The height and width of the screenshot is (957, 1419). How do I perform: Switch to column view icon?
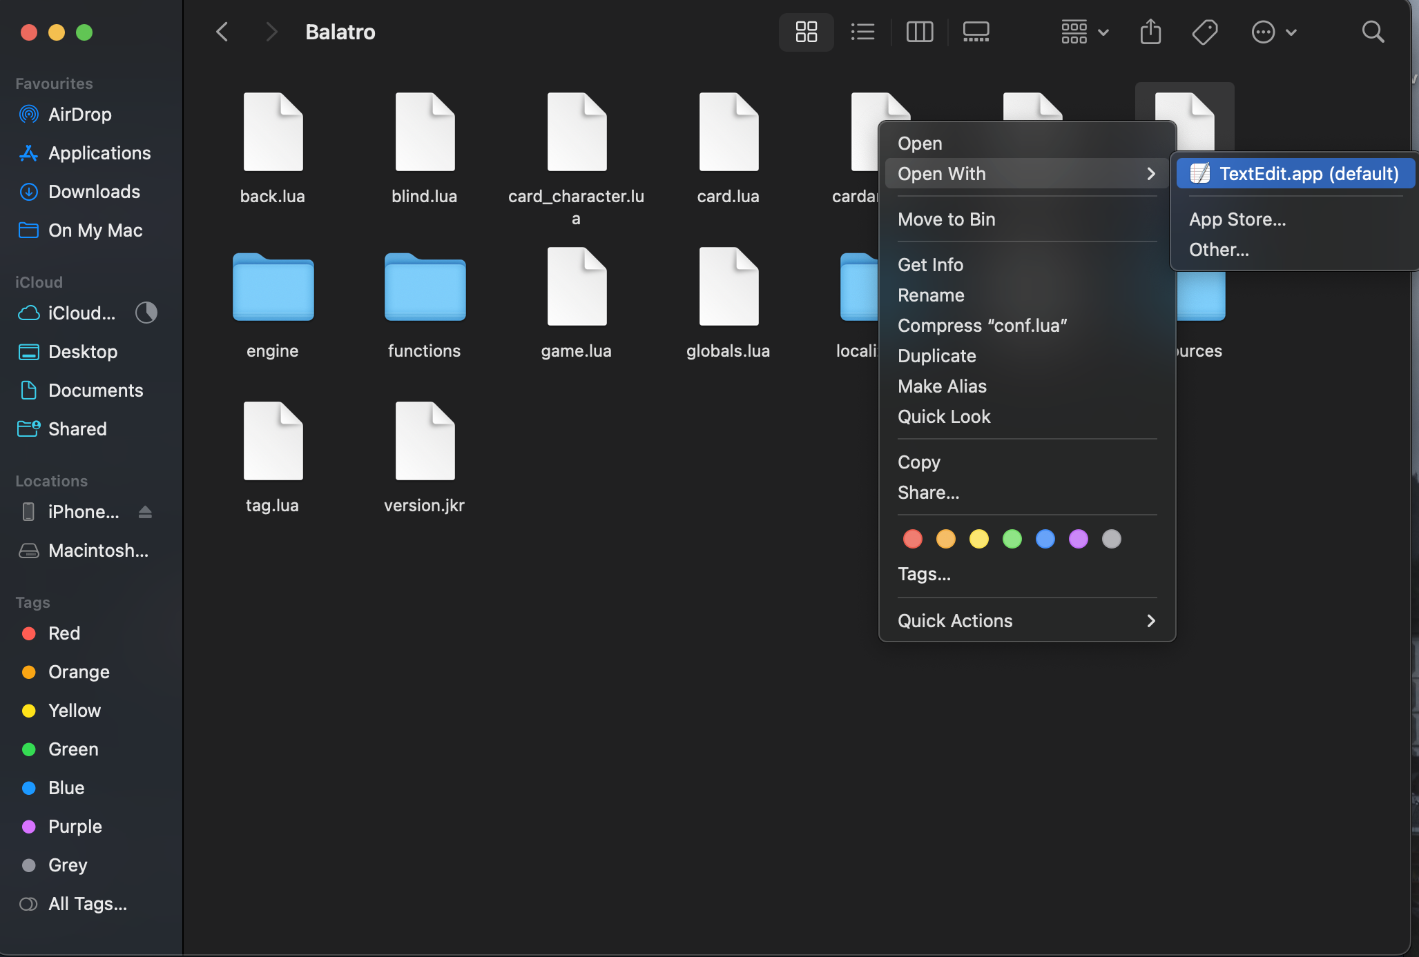point(919,32)
